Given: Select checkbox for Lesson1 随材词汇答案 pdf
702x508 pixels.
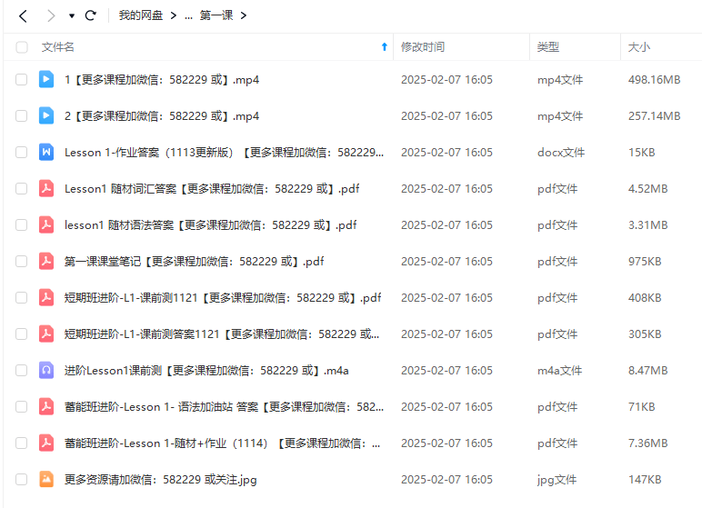Looking at the screenshot, I should pos(22,188).
